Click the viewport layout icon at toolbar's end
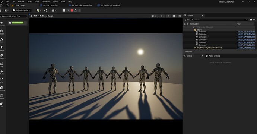The height and width of the screenshot is (134, 257). pos(180,16)
